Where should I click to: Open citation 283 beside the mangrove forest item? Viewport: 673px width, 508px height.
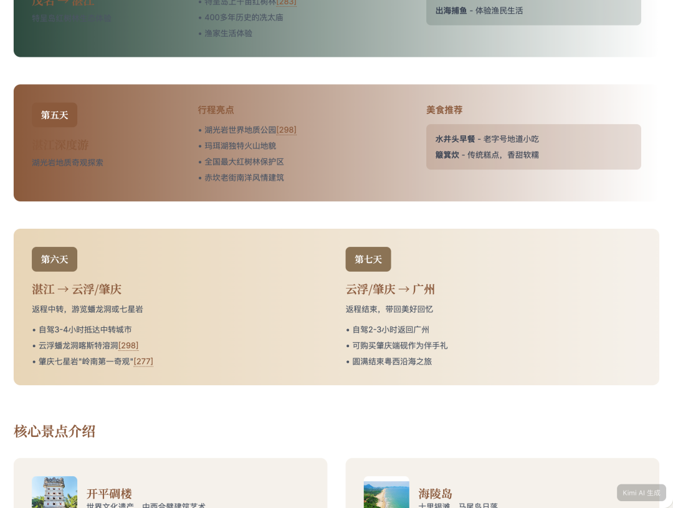287,2
